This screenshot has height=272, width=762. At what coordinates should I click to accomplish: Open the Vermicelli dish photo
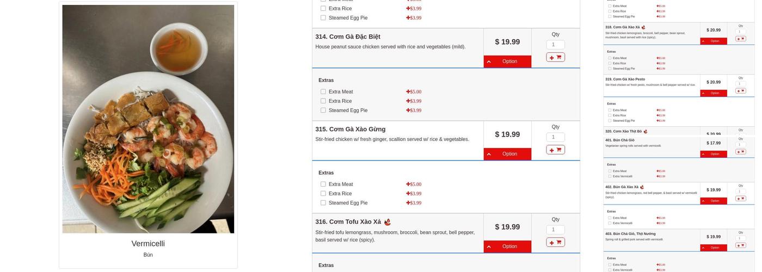tap(148, 119)
